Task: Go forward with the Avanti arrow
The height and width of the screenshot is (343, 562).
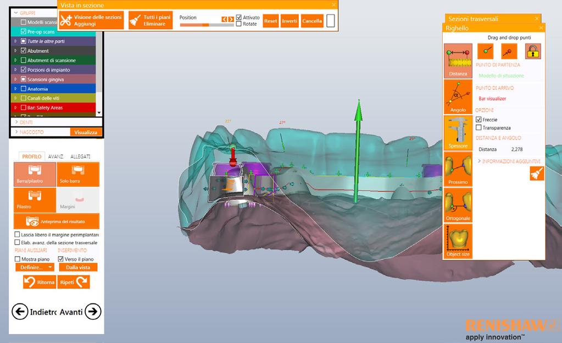Action: (x=93, y=312)
